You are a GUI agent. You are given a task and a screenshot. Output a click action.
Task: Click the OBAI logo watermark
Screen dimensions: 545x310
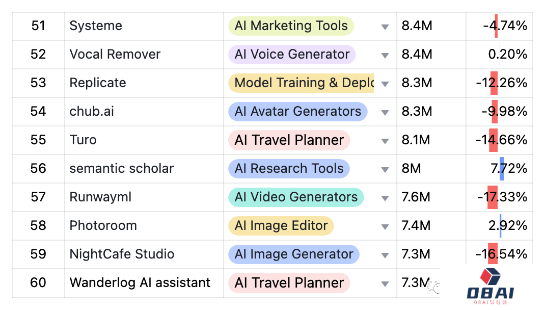click(490, 286)
